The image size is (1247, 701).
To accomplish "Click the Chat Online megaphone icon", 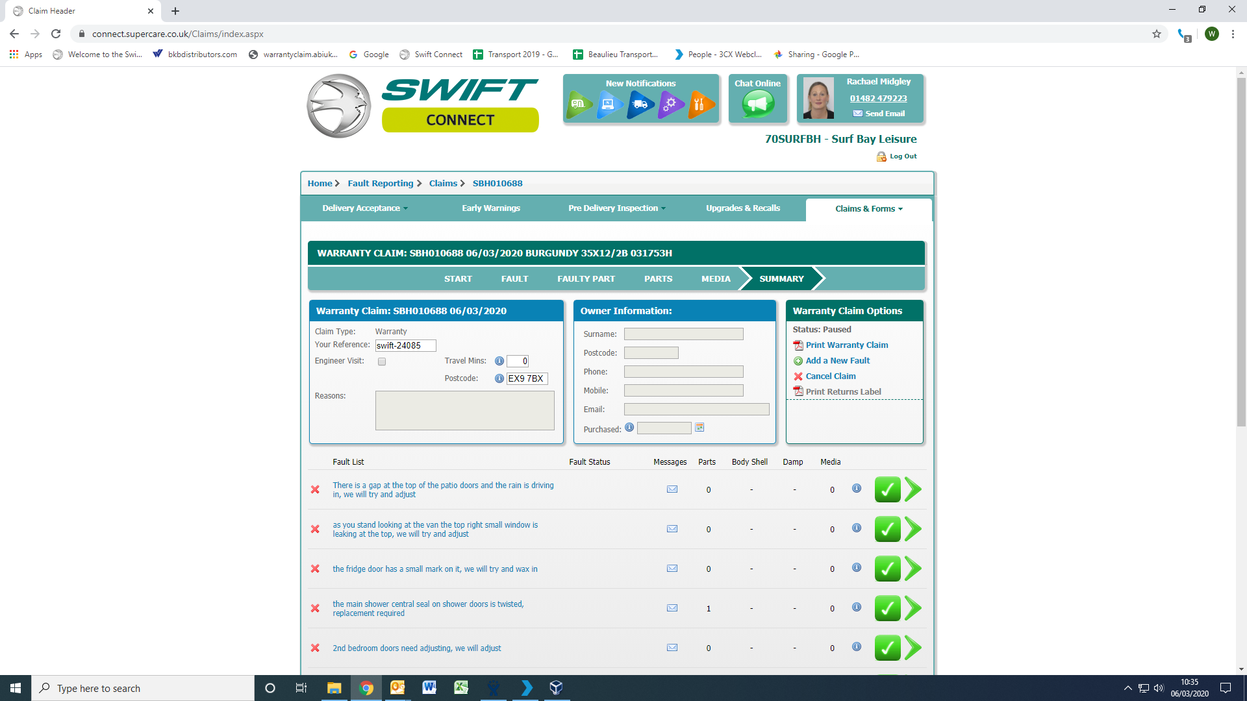I will pos(757,104).
